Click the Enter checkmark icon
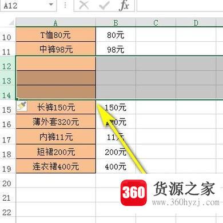 click(x=104, y=5)
